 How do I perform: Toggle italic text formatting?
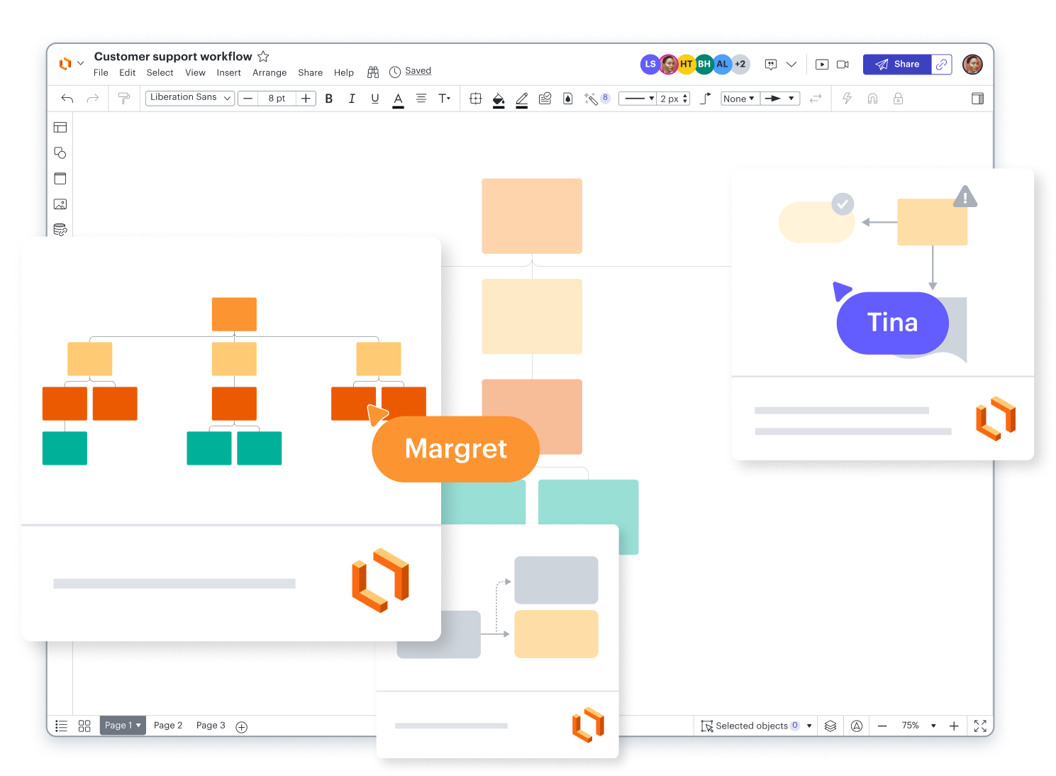coord(352,99)
